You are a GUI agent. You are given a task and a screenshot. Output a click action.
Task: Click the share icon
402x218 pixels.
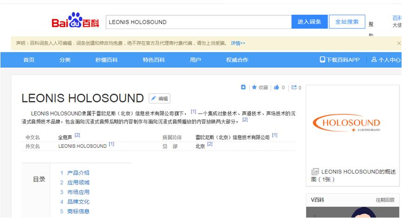tap(294, 87)
